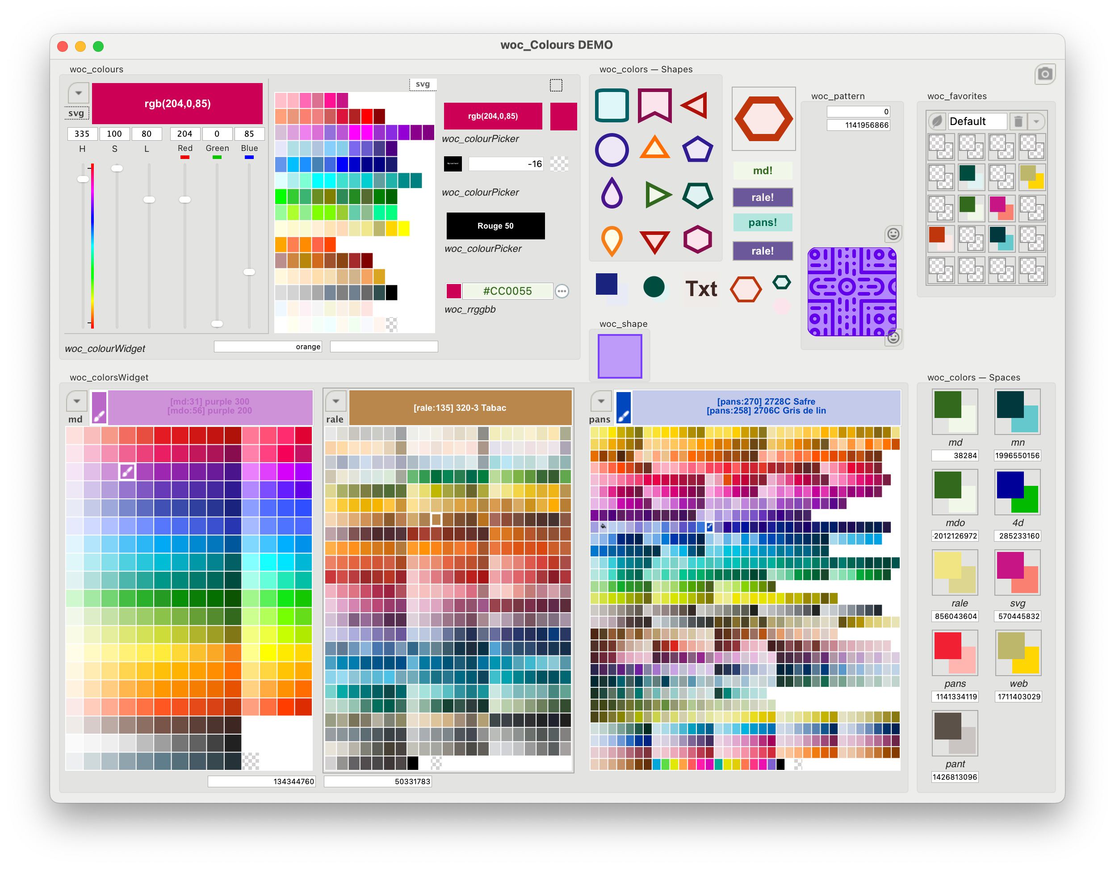Click the black Rouge 50 colour button
The width and height of the screenshot is (1115, 869).
pyautogui.click(x=495, y=226)
